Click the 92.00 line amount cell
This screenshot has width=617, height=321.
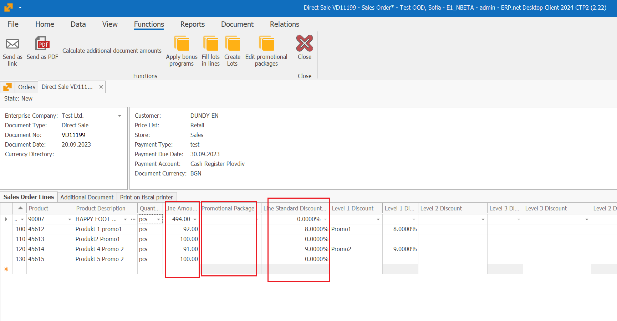181,229
